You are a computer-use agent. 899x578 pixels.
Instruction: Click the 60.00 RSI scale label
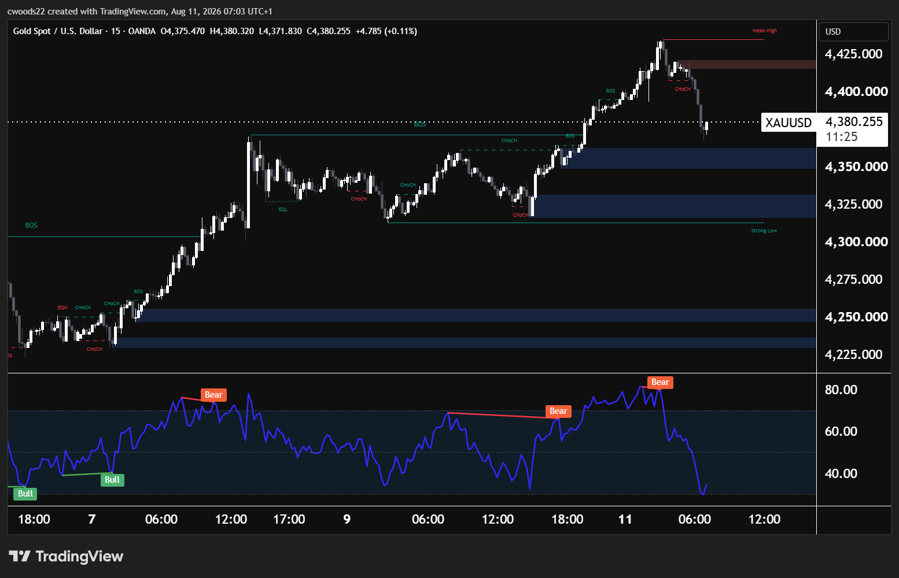pyautogui.click(x=841, y=431)
